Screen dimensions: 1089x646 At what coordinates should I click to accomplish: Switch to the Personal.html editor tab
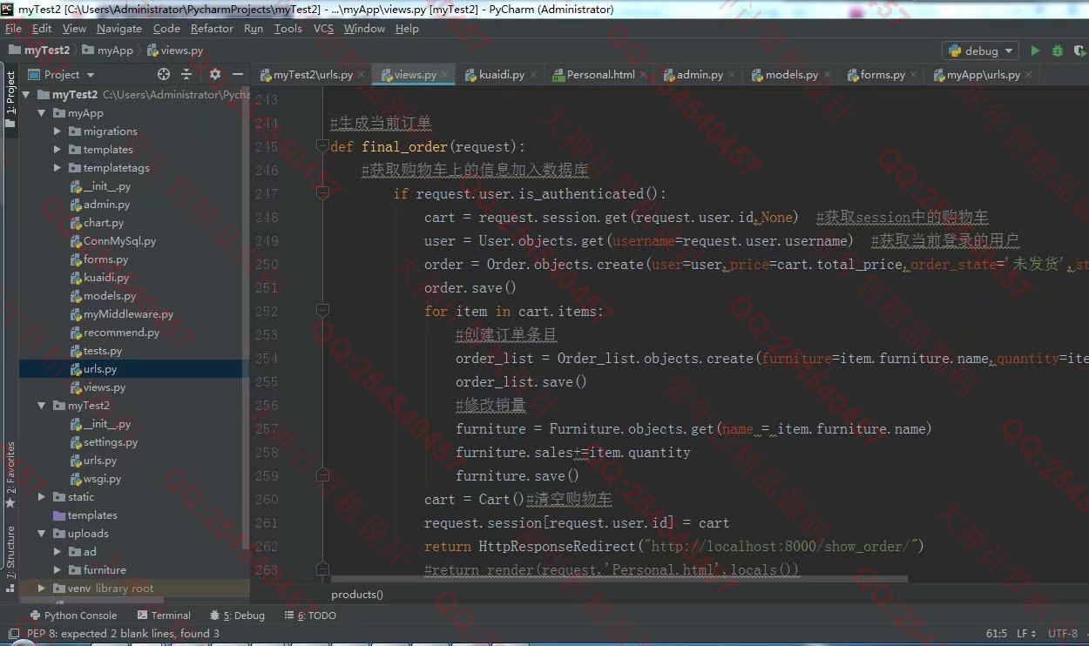[x=600, y=75]
